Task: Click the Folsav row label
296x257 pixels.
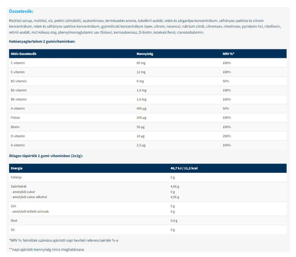Action: coord(15,118)
